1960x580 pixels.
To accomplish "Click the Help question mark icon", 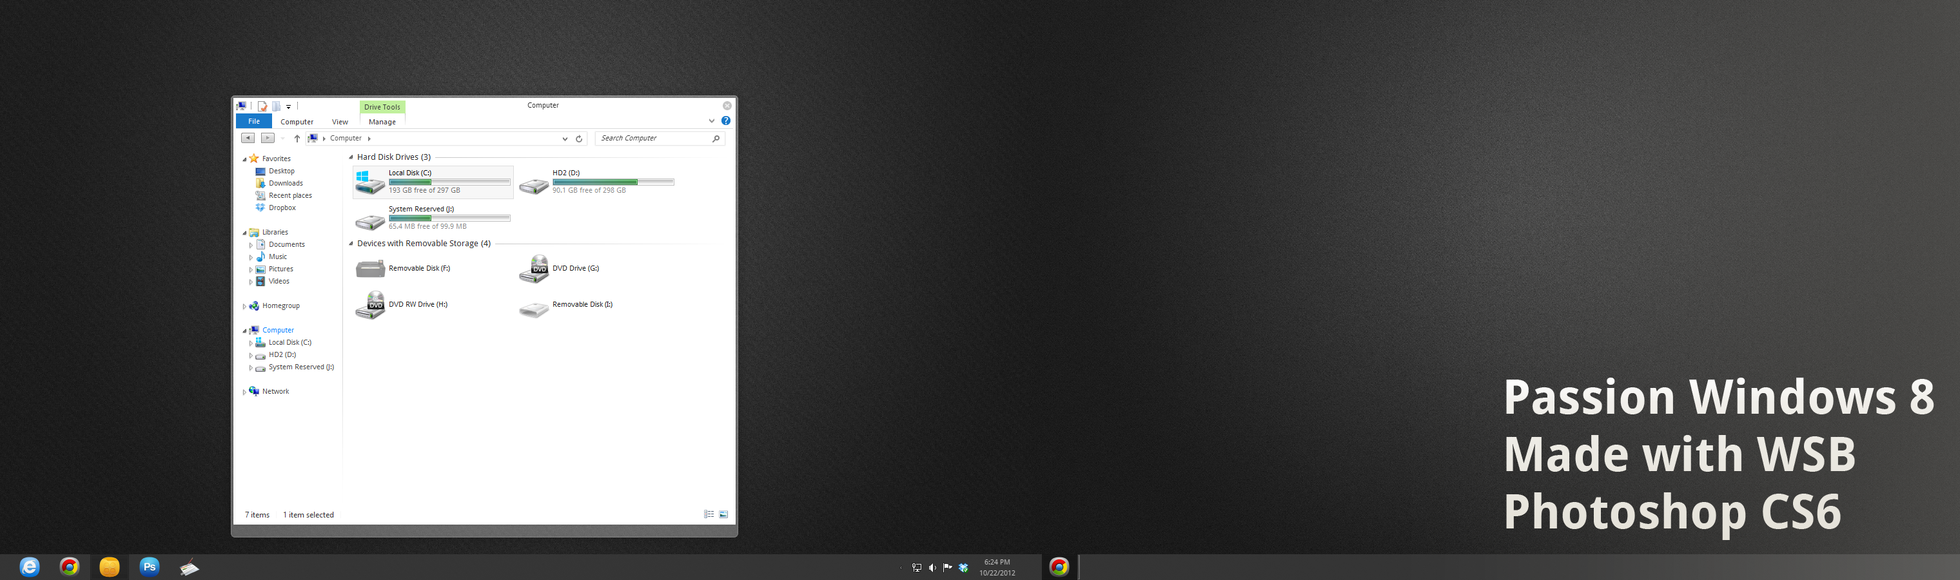I will coord(726,121).
